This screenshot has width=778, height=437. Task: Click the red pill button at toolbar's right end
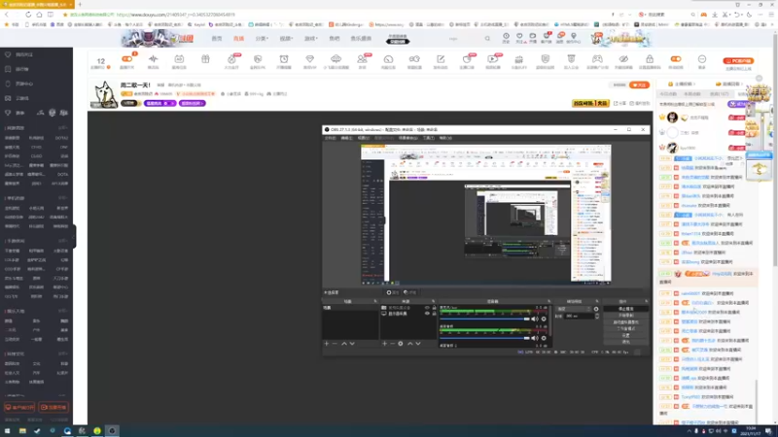tap(738, 61)
